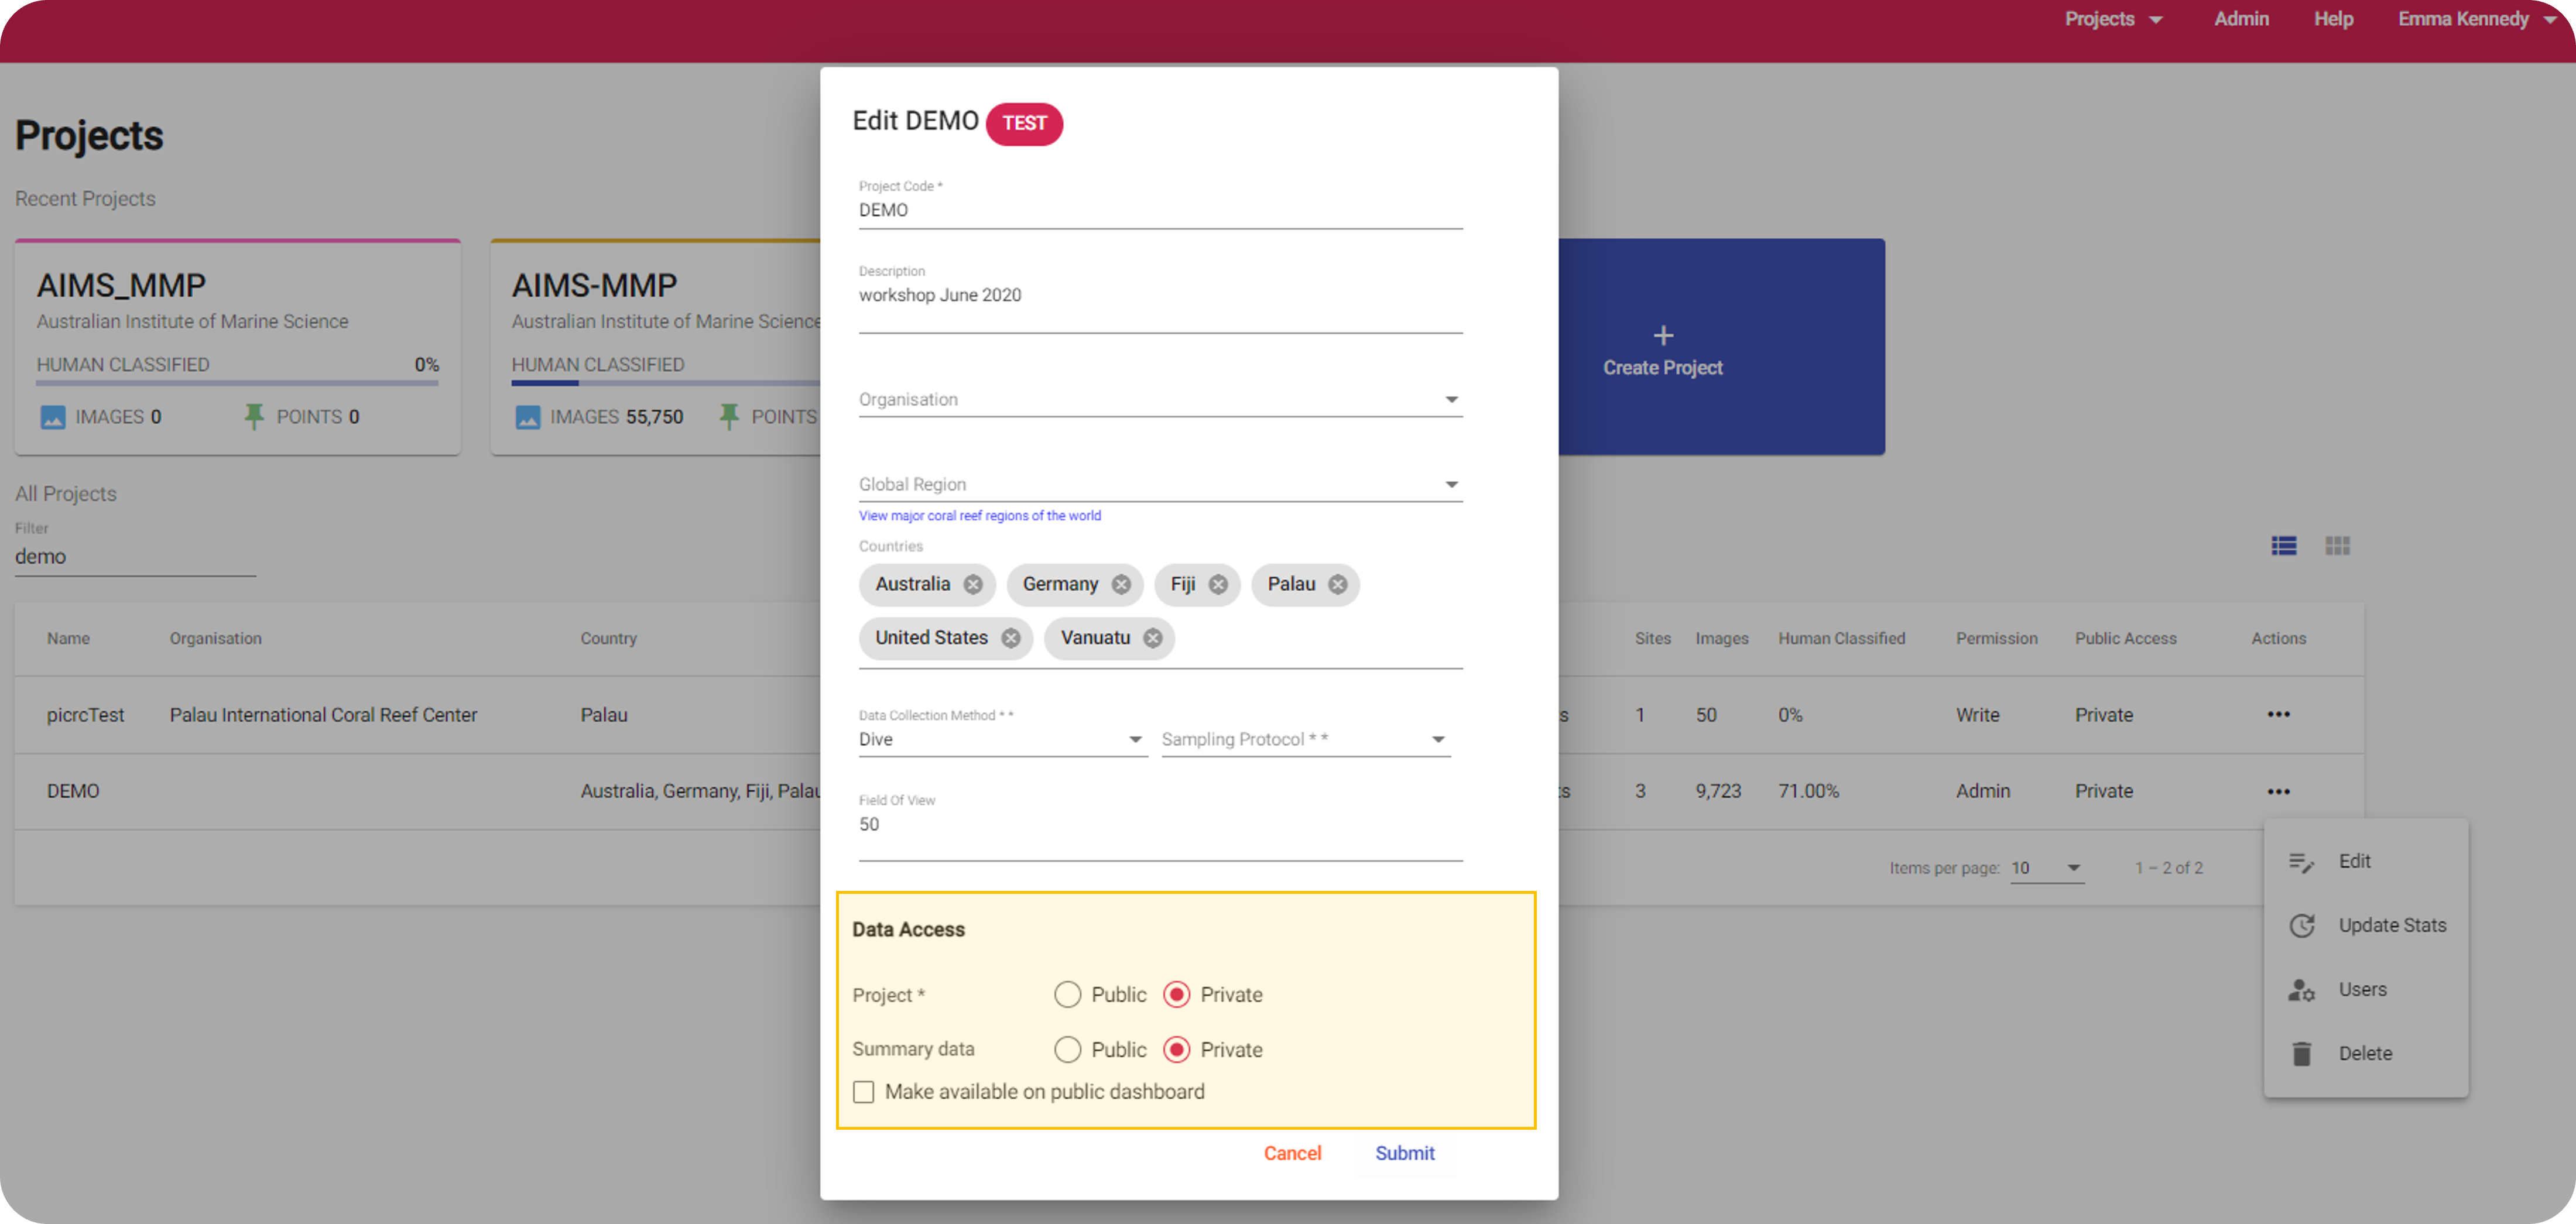
Task: Remove Germany chip via x icon
Action: tap(1121, 585)
